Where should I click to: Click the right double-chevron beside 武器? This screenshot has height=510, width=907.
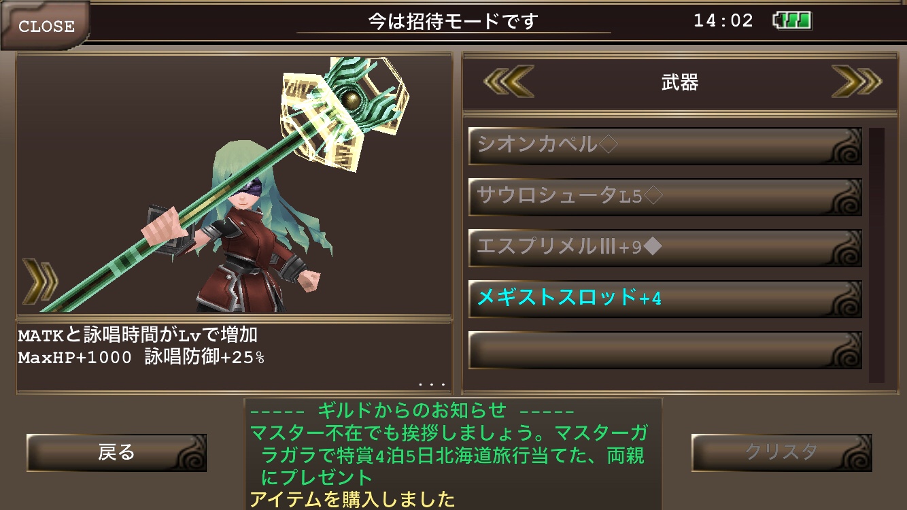point(857,82)
